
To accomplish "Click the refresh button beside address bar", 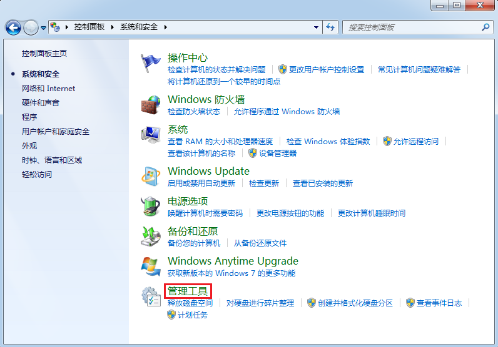I will (x=331, y=27).
